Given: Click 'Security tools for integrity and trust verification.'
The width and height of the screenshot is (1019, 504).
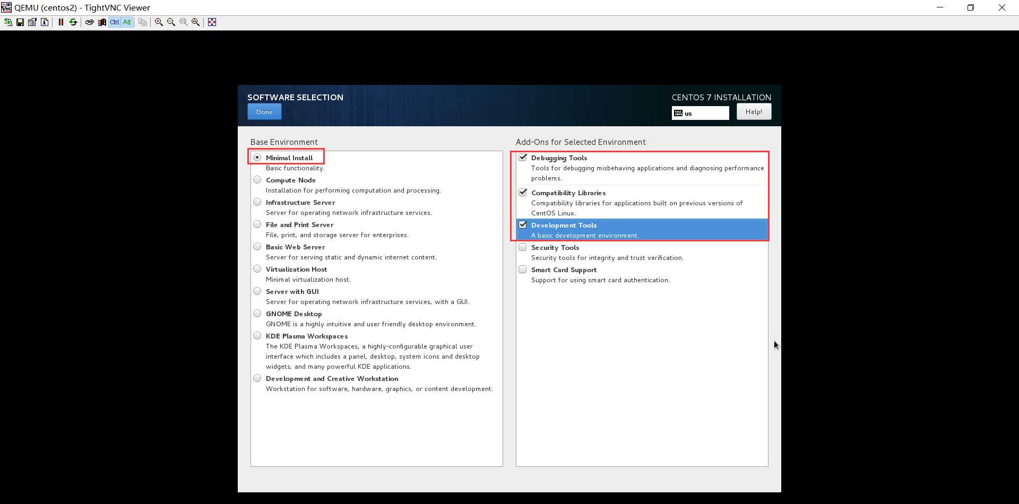Looking at the screenshot, I should tap(607, 258).
